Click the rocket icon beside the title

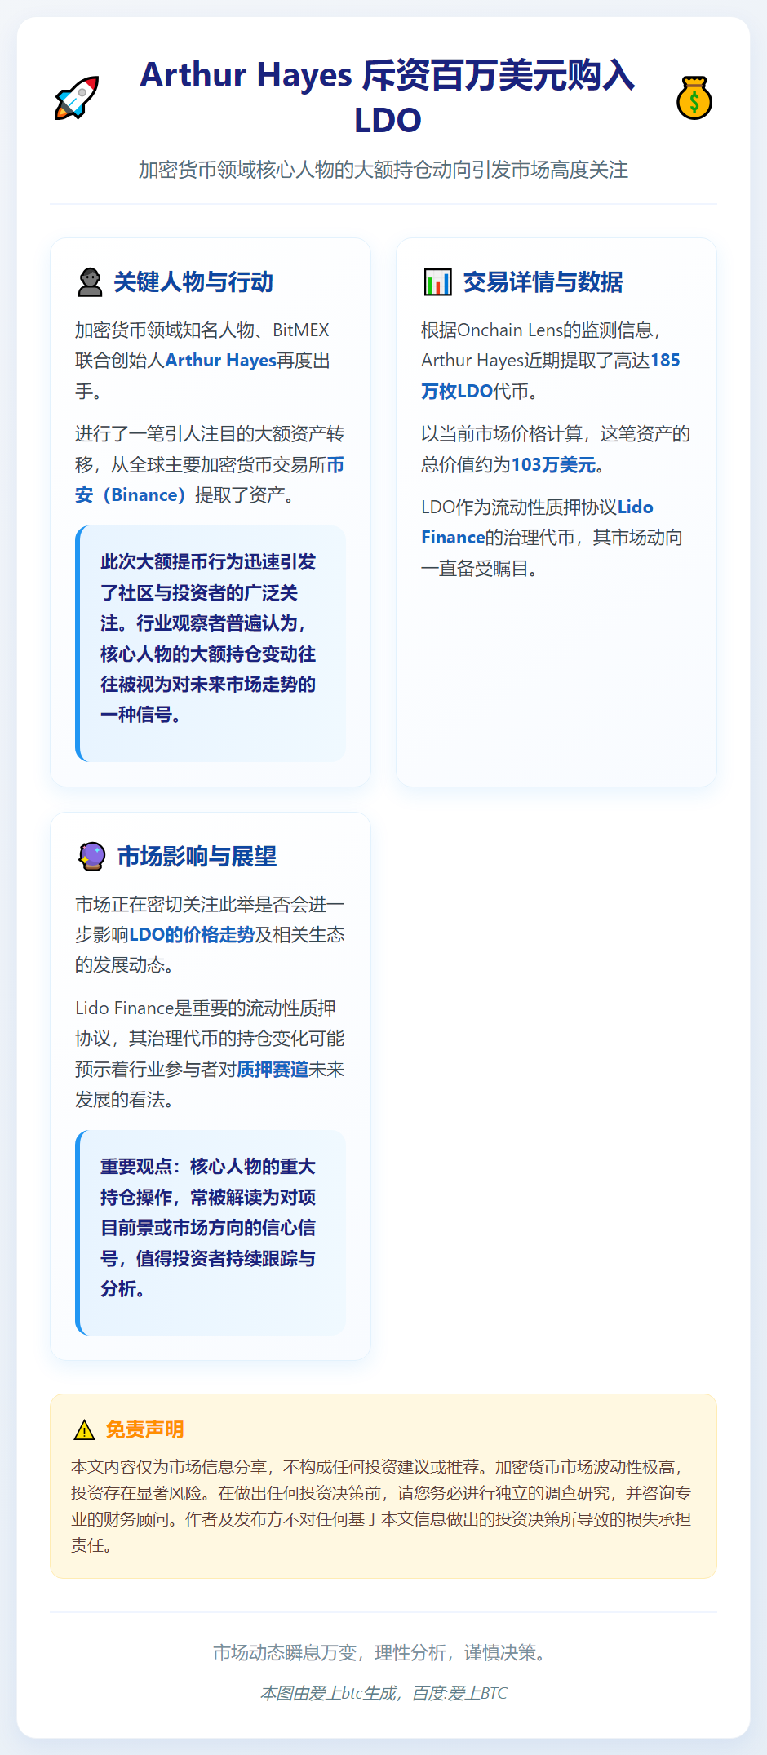[77, 98]
